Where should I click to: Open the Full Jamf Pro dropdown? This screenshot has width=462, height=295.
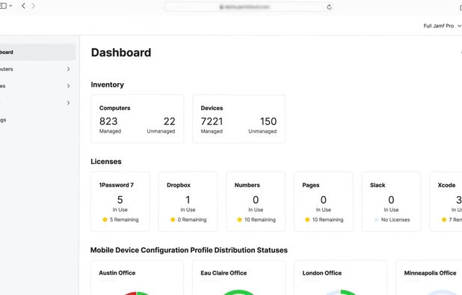click(x=442, y=26)
